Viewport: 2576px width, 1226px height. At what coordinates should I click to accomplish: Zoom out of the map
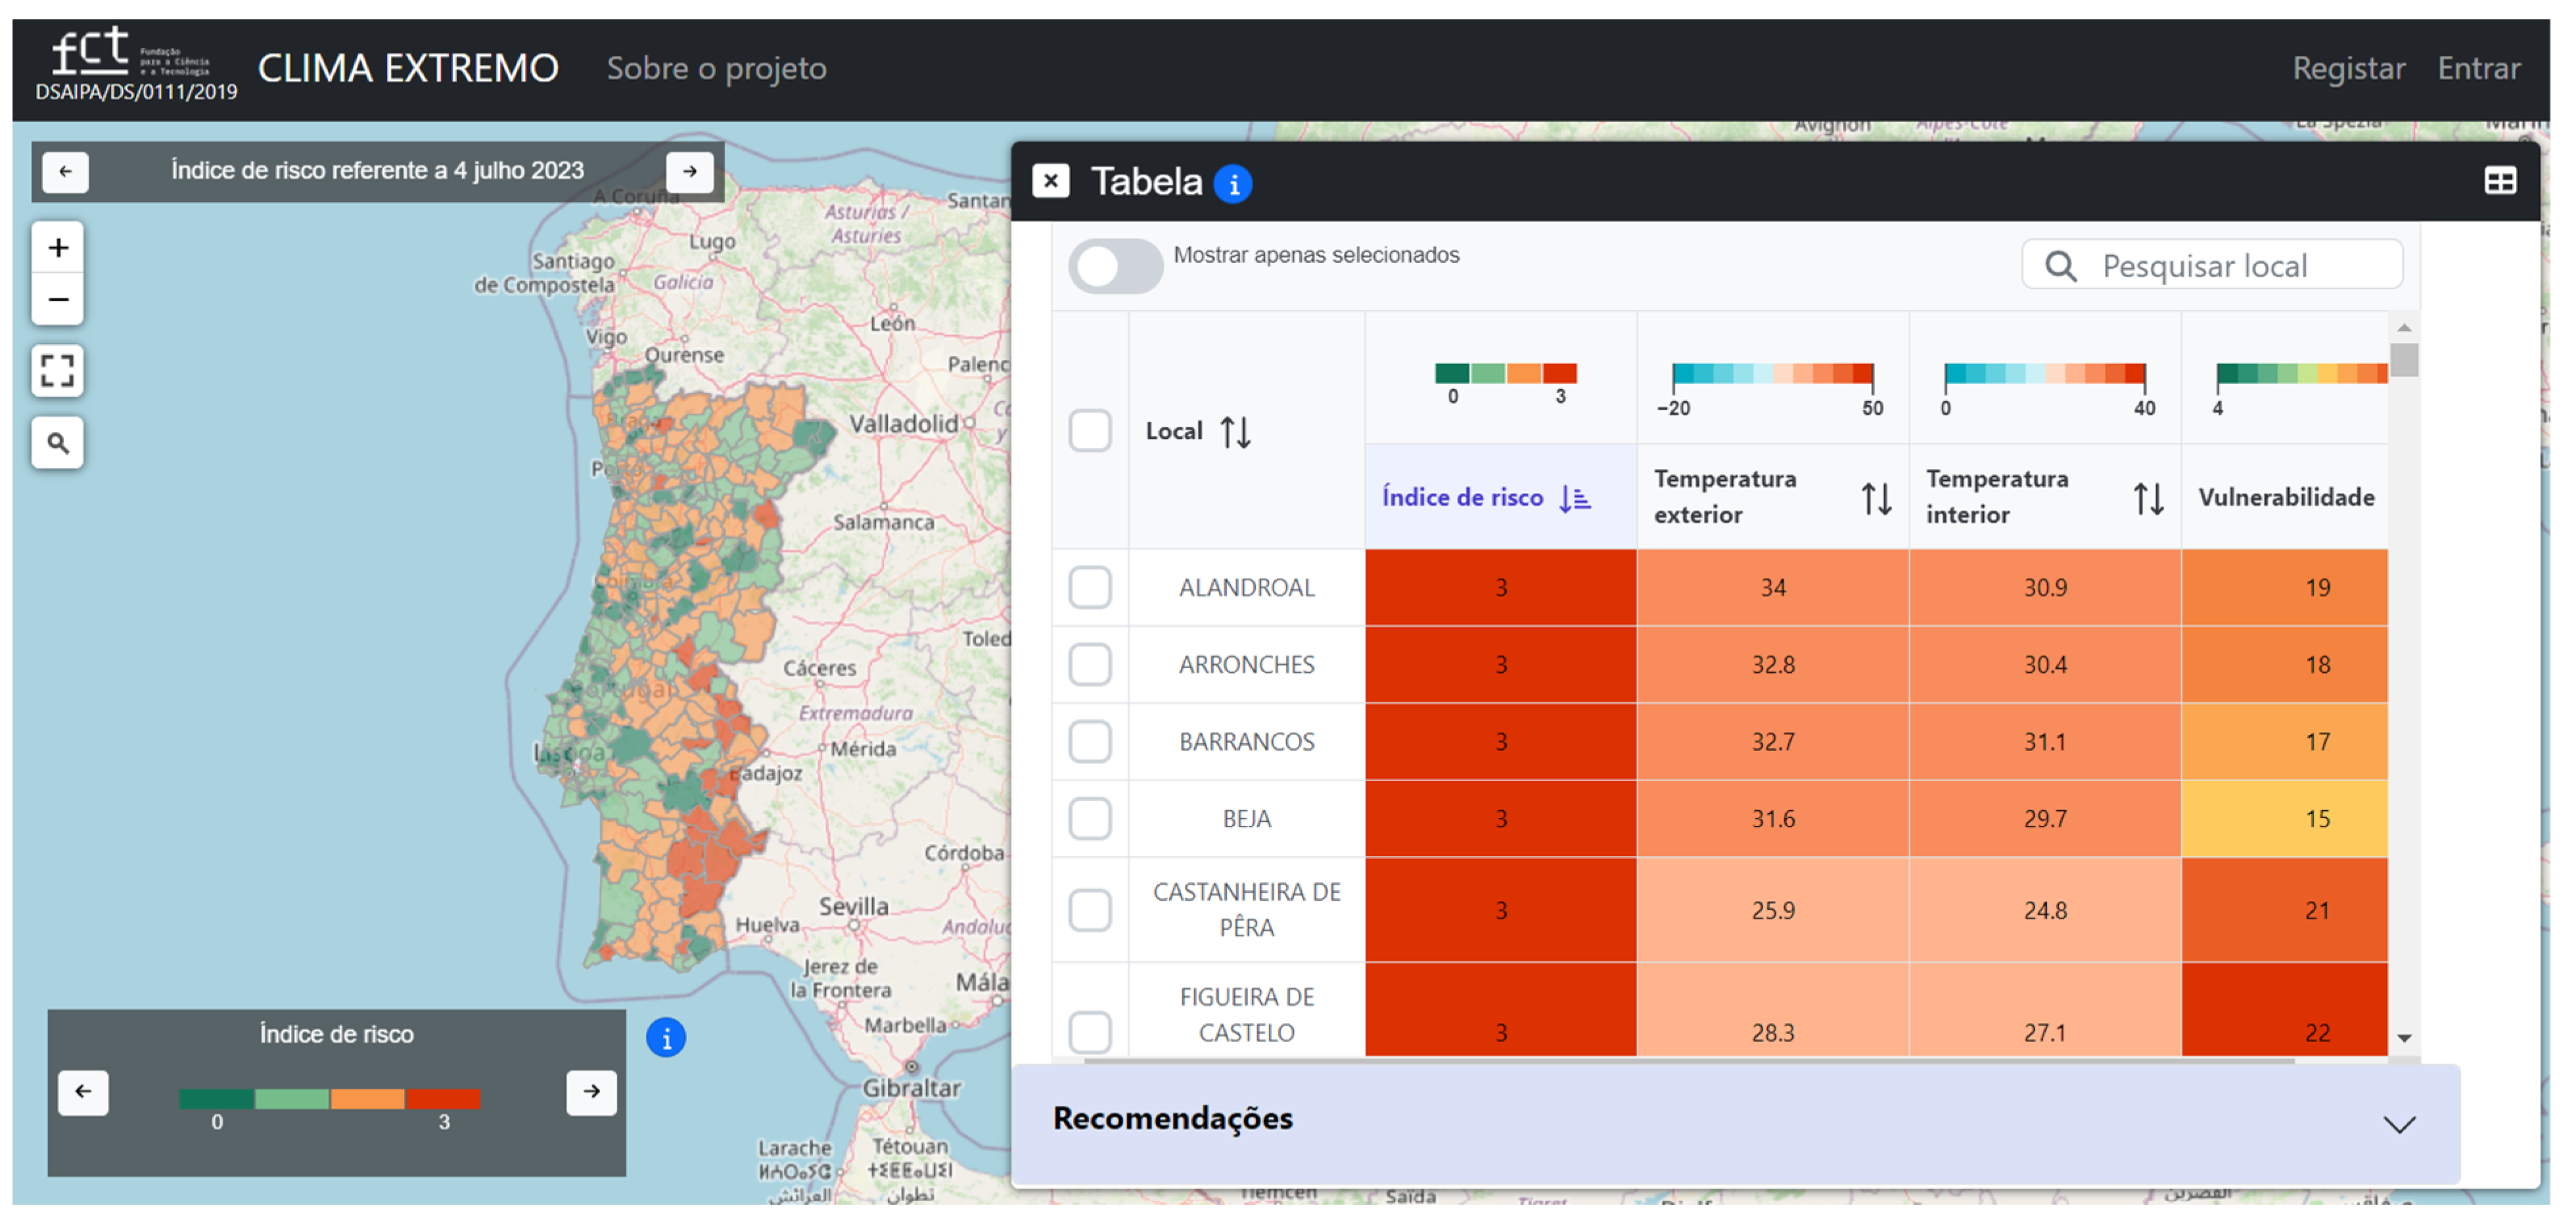pyautogui.click(x=58, y=300)
